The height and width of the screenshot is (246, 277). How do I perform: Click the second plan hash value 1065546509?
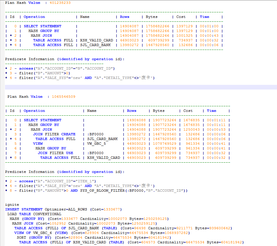[x=64, y=97]
